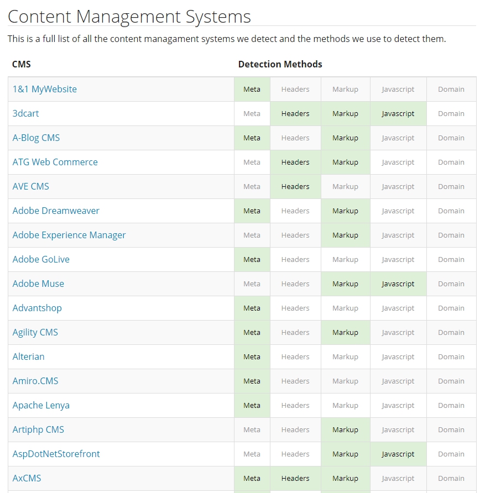Open the 3dcart CMS link

click(x=25, y=113)
